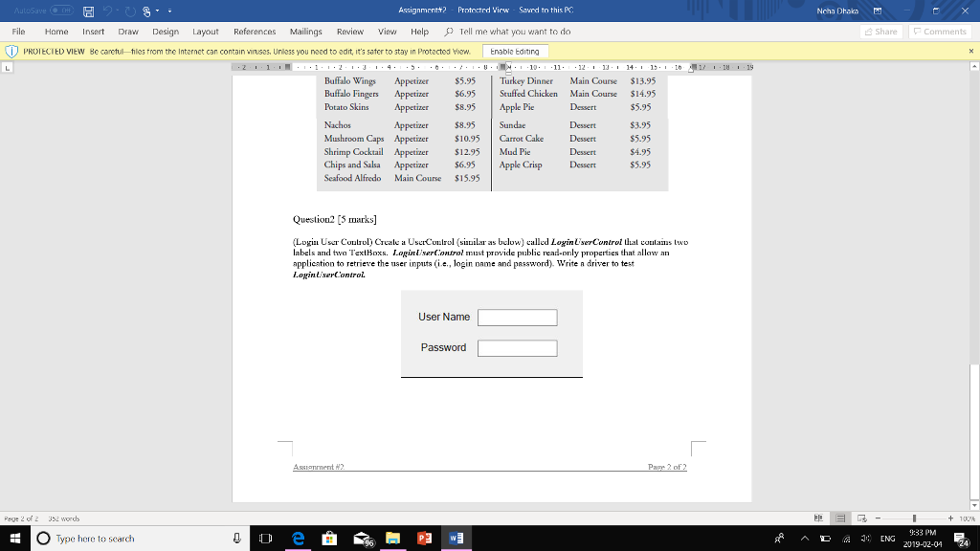Expand hidden system tray icons chevron
Screen dimensions: 980x551
pyautogui.click(x=804, y=538)
